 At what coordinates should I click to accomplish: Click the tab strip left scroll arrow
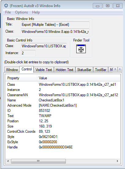[x=115, y=69]
